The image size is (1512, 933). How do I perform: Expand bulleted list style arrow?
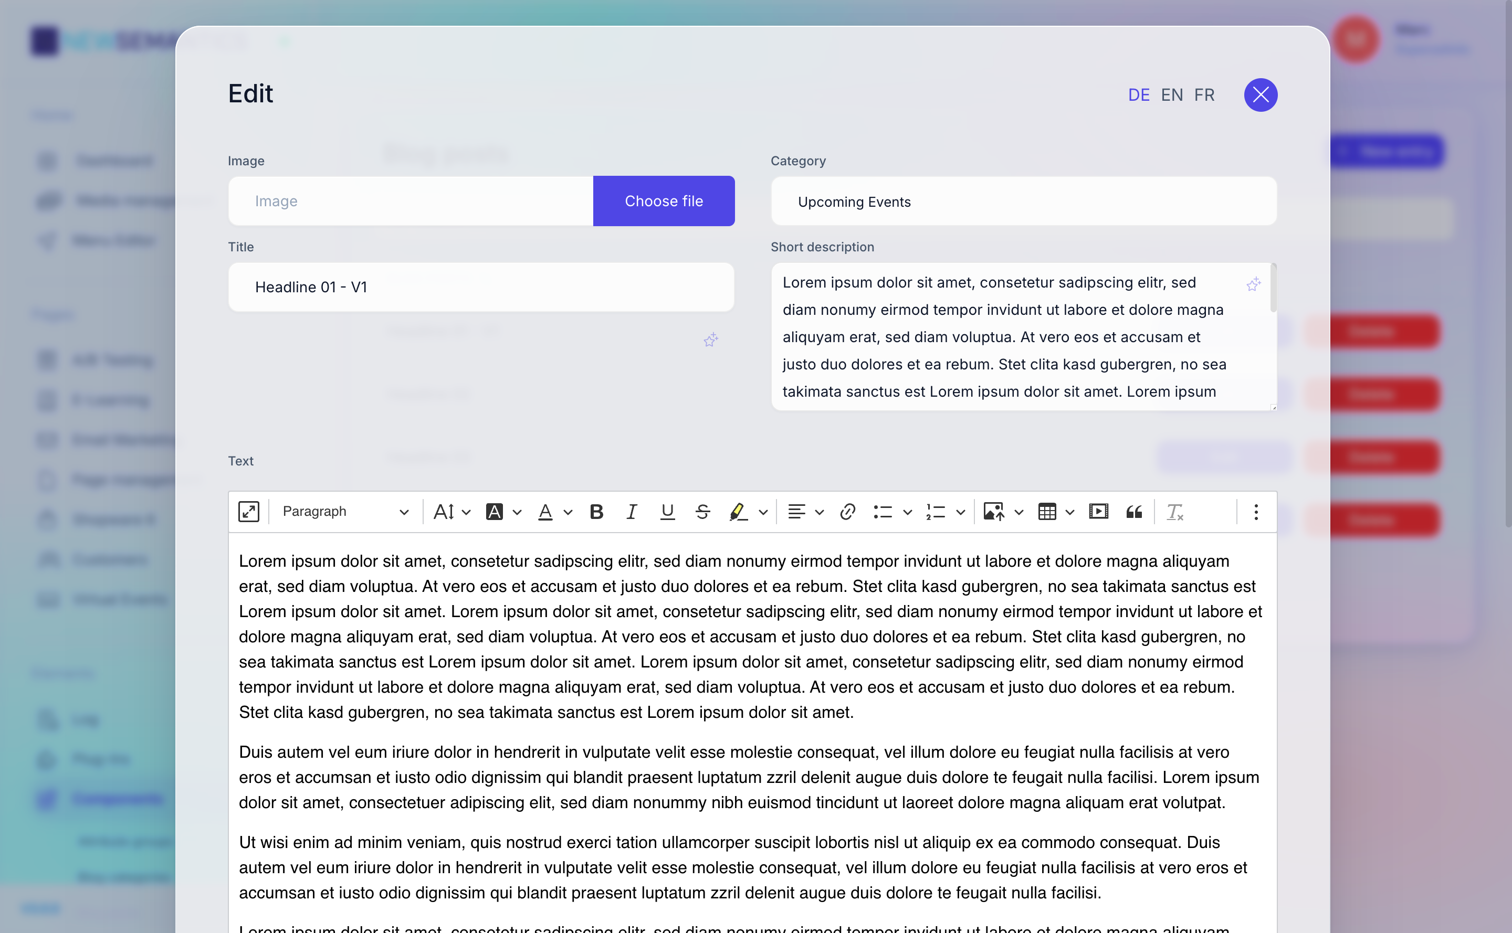pos(908,512)
